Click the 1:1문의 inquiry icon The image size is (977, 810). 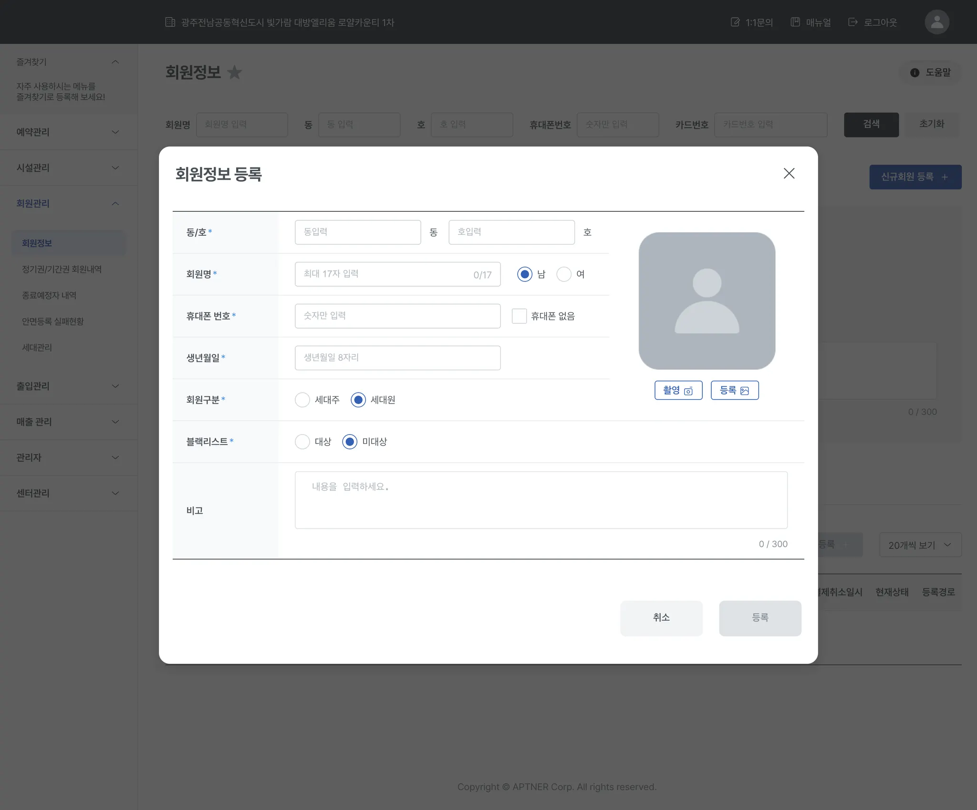point(735,22)
